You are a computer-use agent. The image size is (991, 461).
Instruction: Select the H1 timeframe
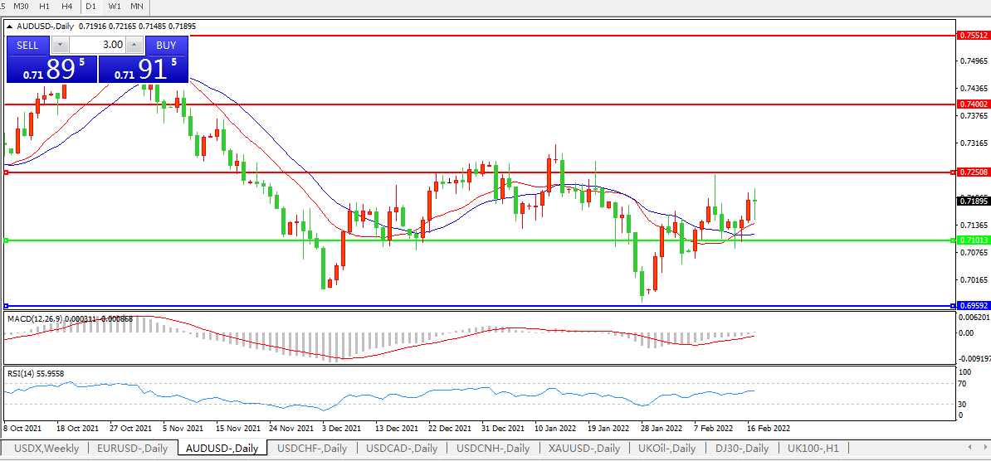(x=44, y=7)
